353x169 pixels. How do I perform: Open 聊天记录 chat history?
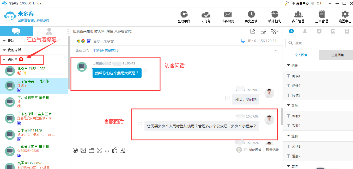272,150
